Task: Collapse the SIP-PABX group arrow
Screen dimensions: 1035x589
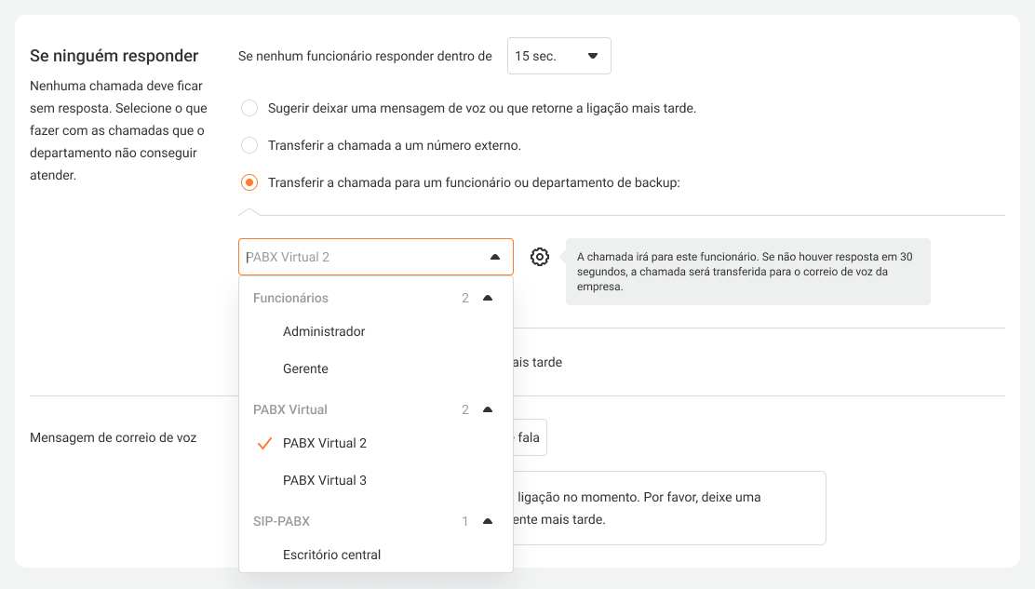Action: coord(487,521)
